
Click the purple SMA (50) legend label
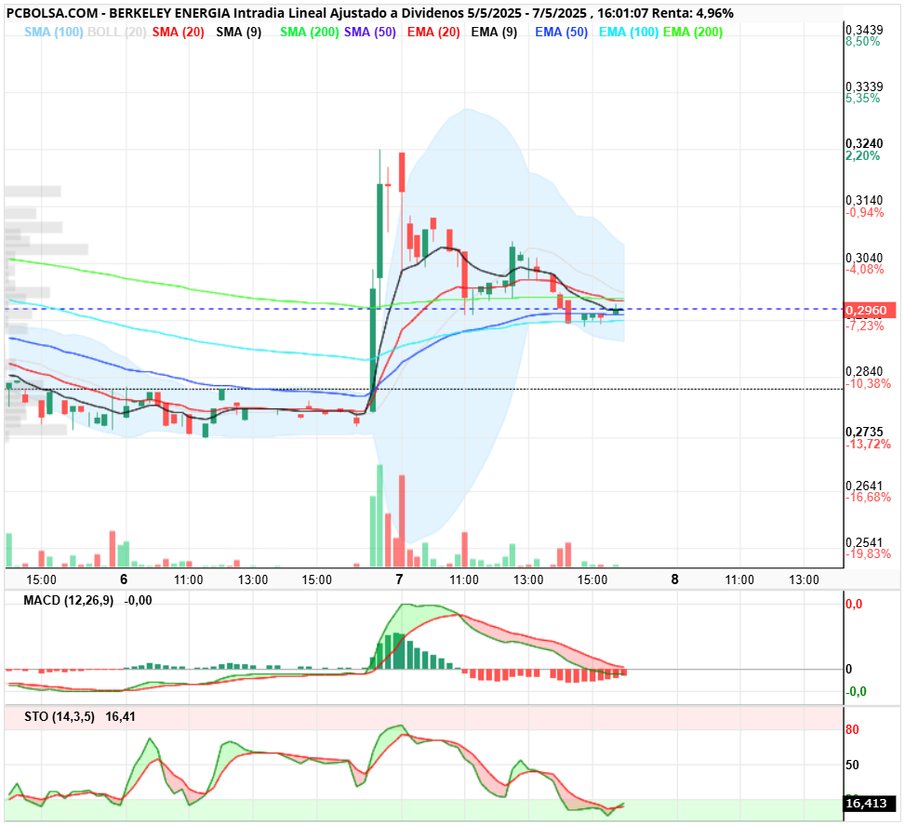370,33
